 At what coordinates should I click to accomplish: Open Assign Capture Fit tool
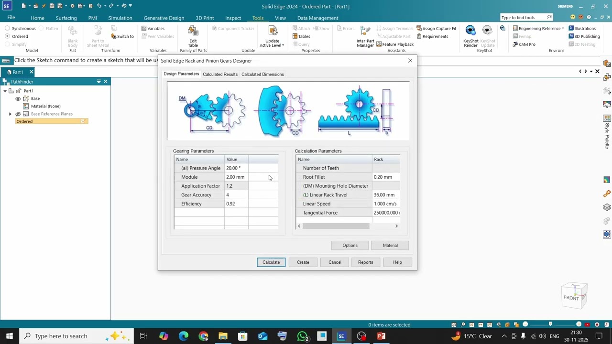pyautogui.click(x=436, y=28)
